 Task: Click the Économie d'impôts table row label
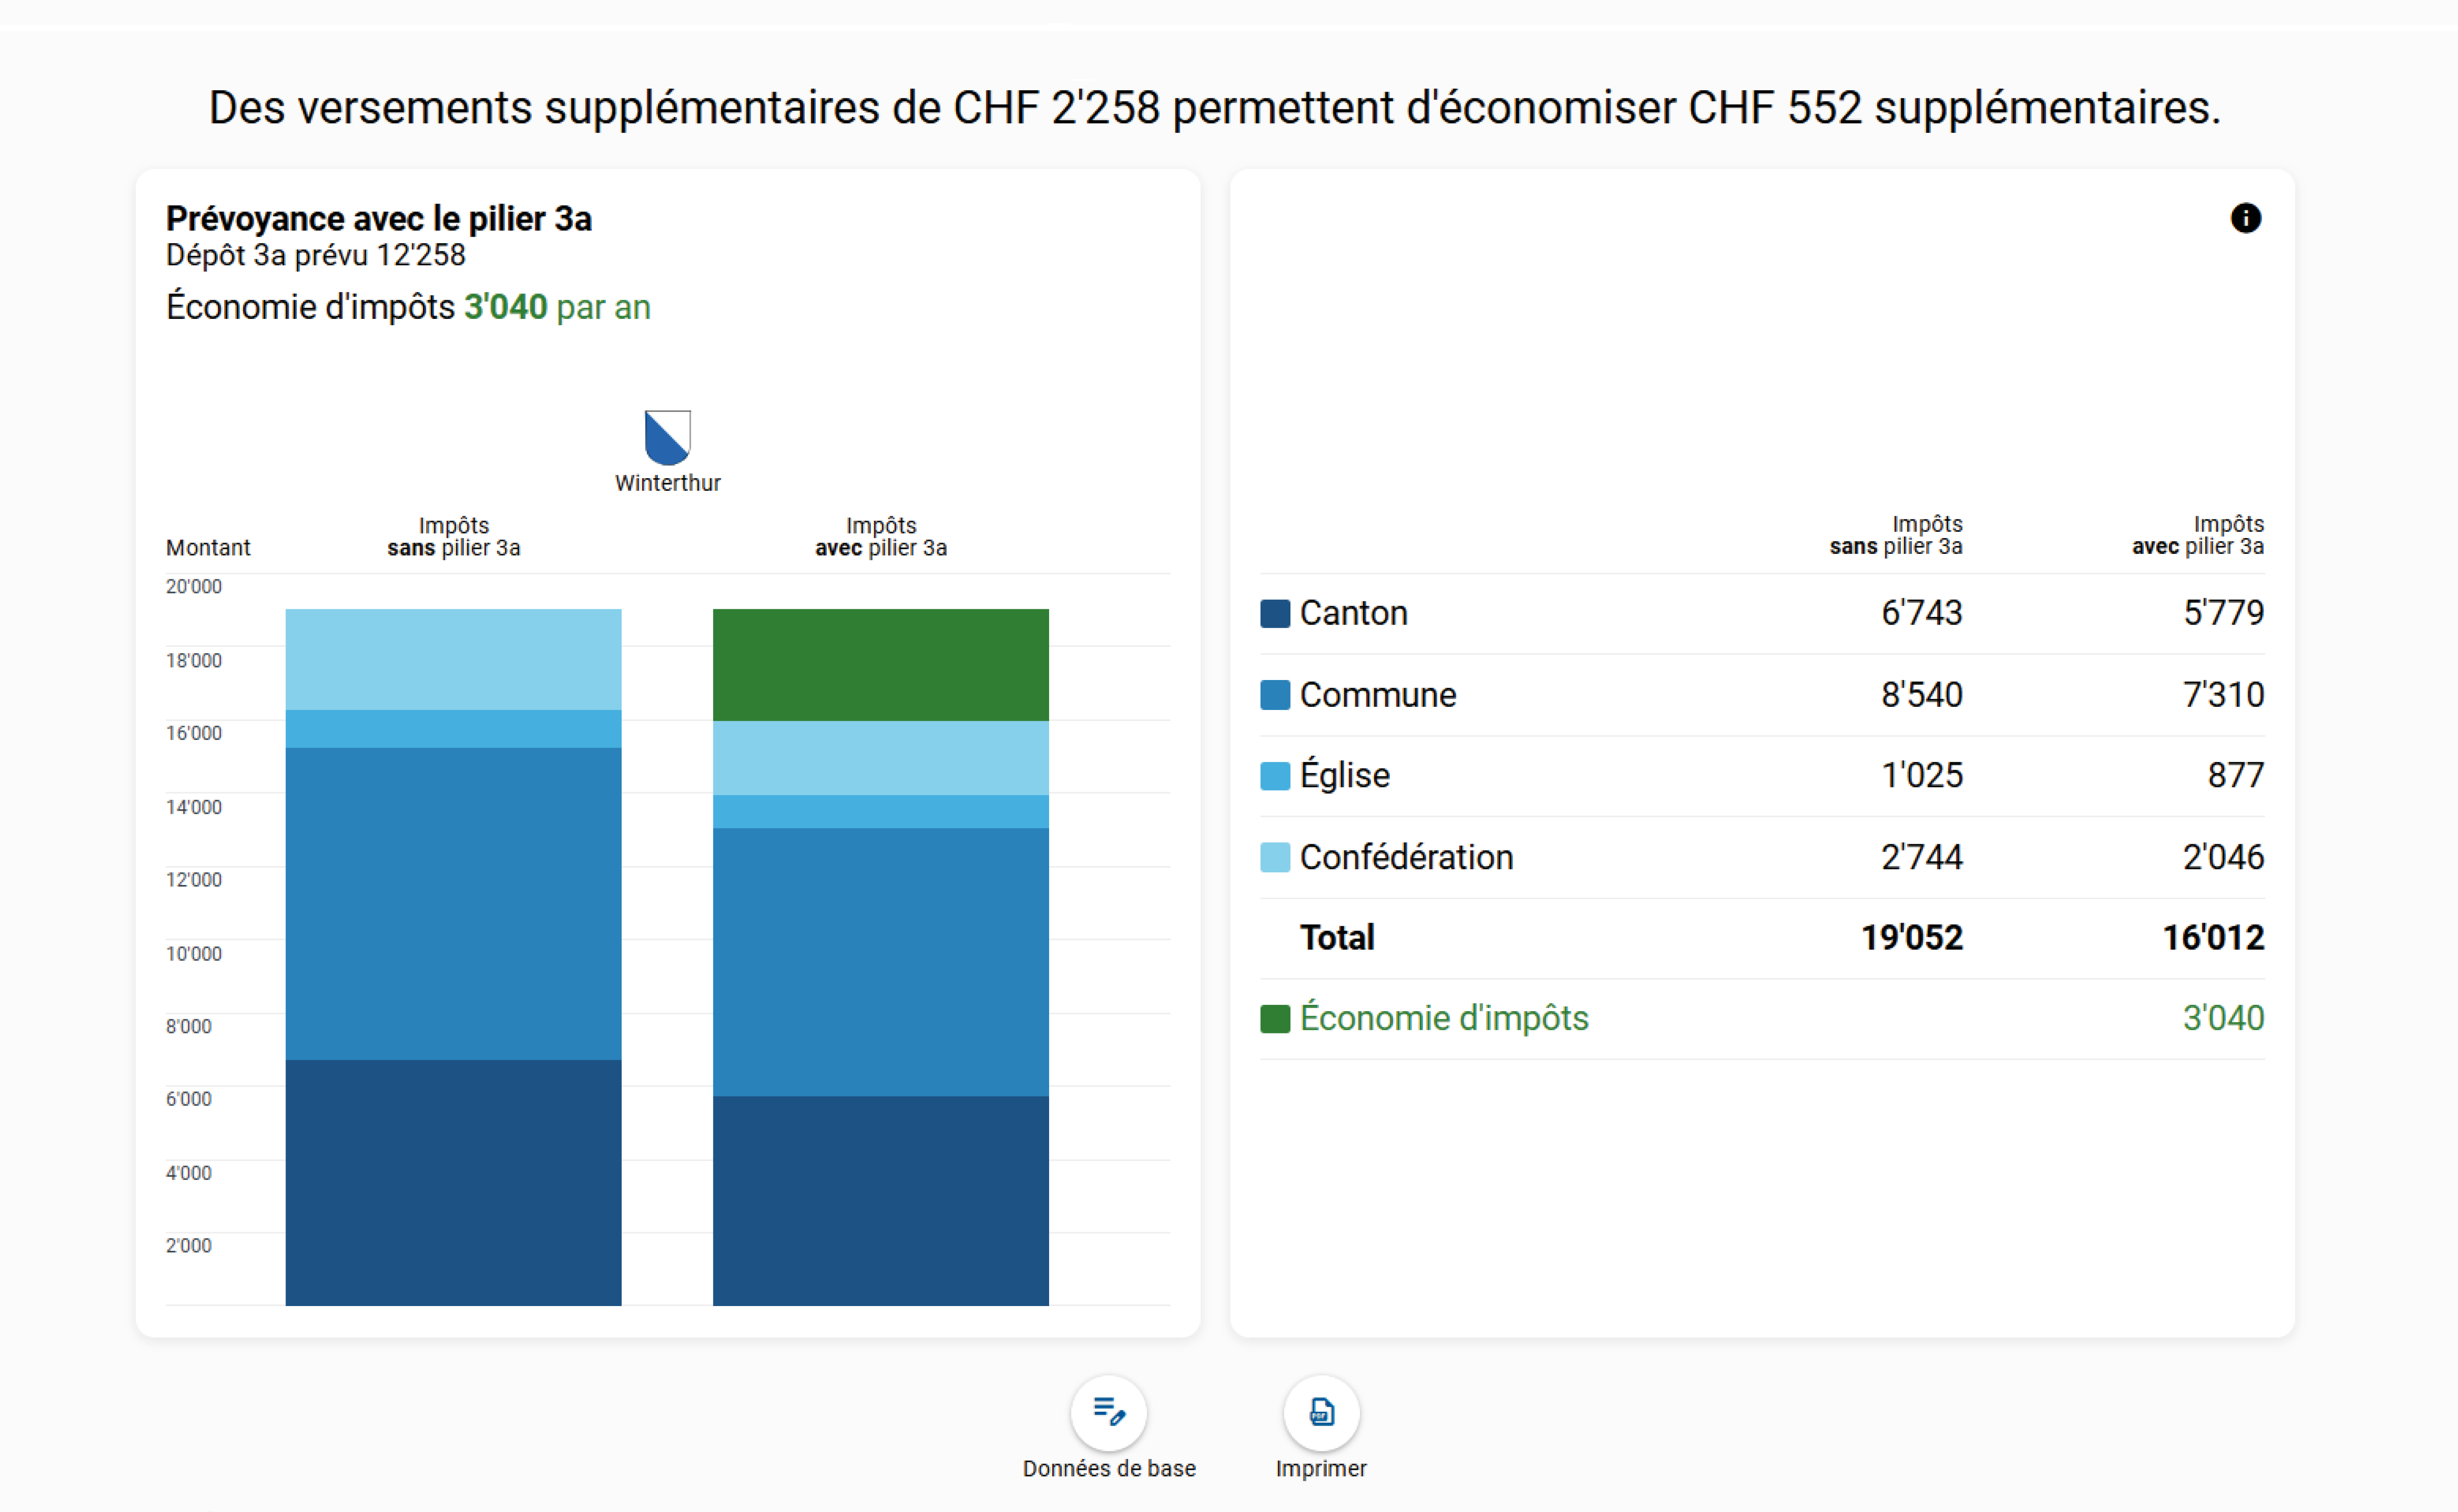(x=1443, y=1018)
